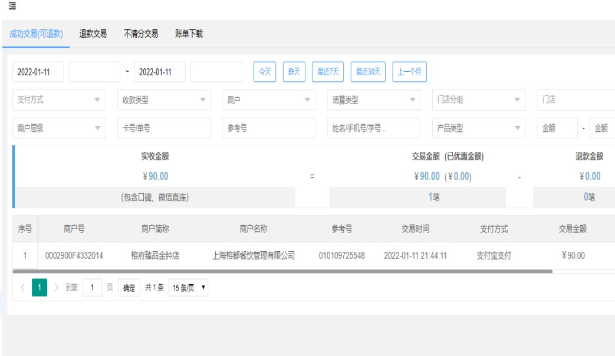615x356 pixels.
Task: Click the 今天 date shortcut button
Action: click(x=265, y=72)
